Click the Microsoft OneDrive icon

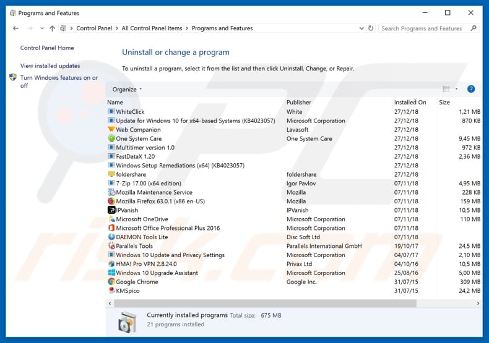pyautogui.click(x=111, y=219)
